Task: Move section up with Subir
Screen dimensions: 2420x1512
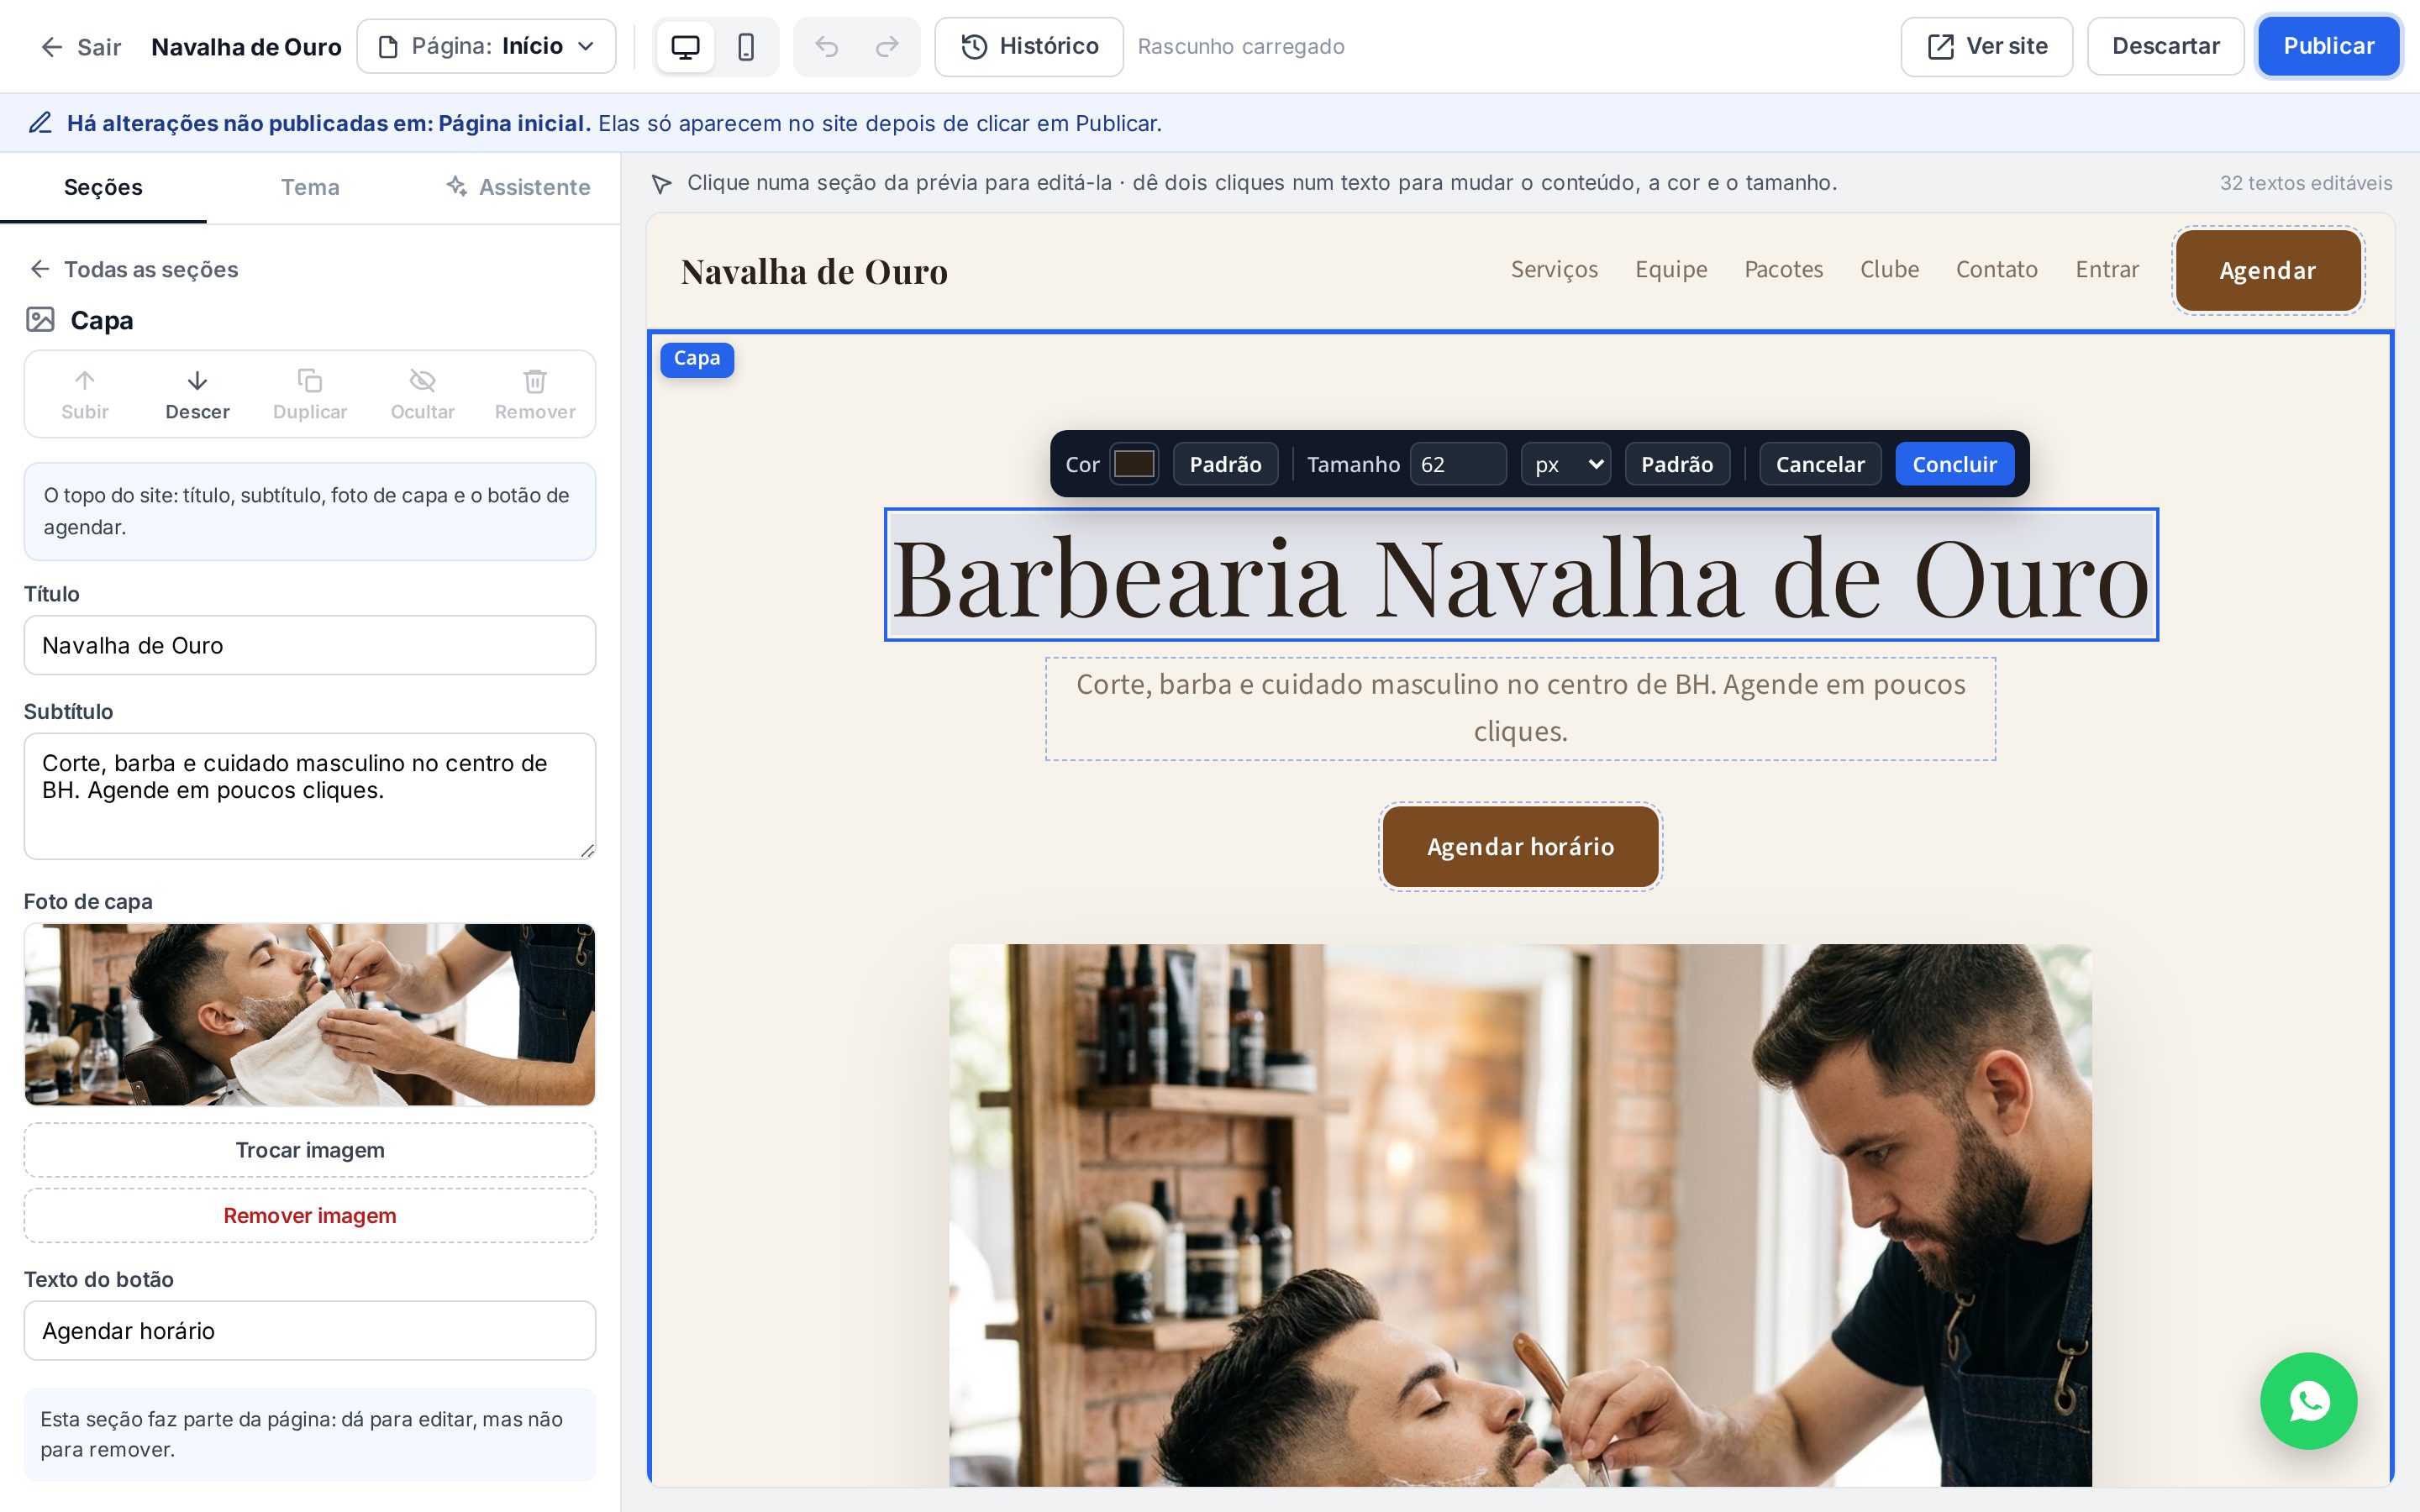Action: [85, 394]
